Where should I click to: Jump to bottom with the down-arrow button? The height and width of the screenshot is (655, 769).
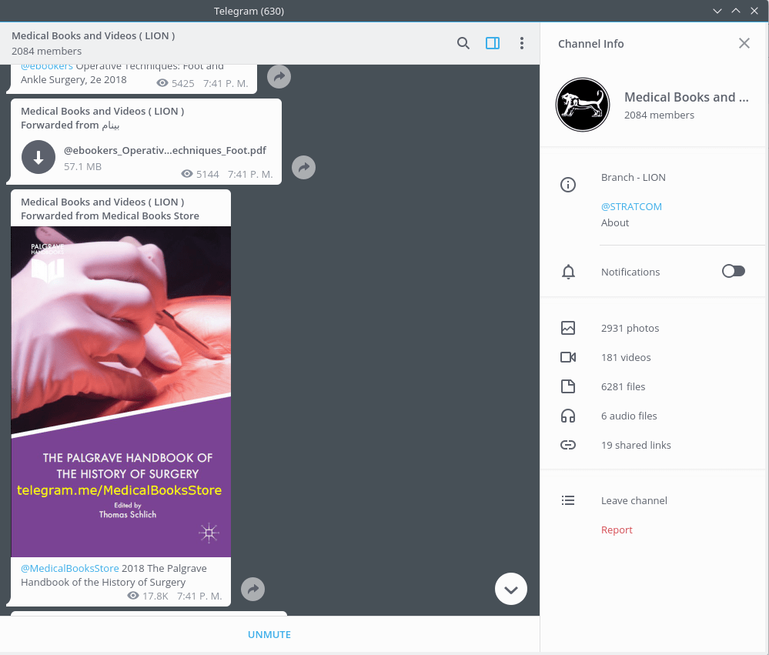click(x=511, y=589)
